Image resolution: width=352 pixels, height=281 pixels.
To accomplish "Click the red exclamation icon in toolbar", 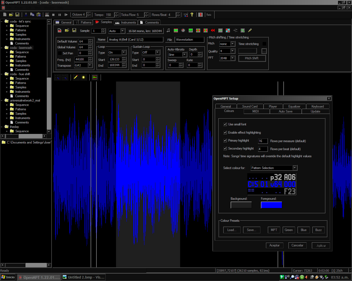I will [x=200, y=15].
